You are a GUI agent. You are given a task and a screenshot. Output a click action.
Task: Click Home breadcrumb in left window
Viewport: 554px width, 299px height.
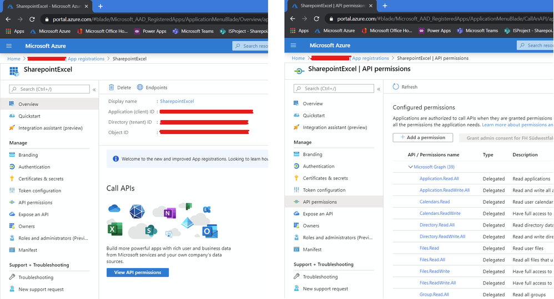click(14, 59)
